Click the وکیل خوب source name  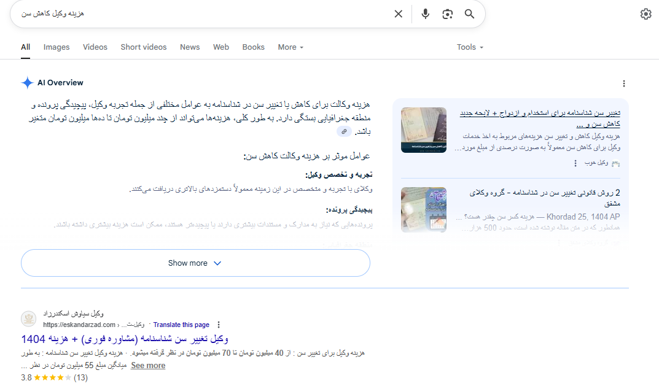(x=596, y=163)
